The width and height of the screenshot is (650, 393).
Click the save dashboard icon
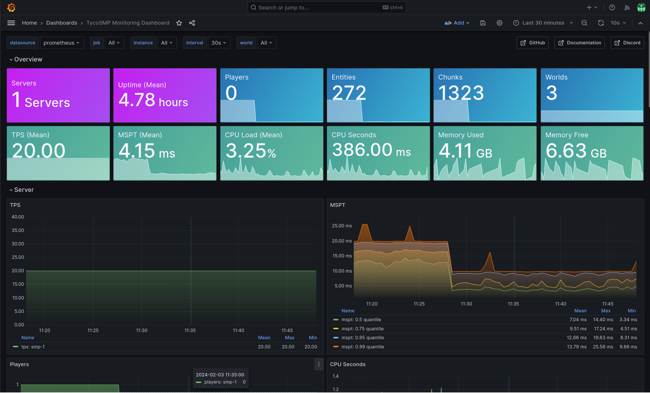pos(483,23)
